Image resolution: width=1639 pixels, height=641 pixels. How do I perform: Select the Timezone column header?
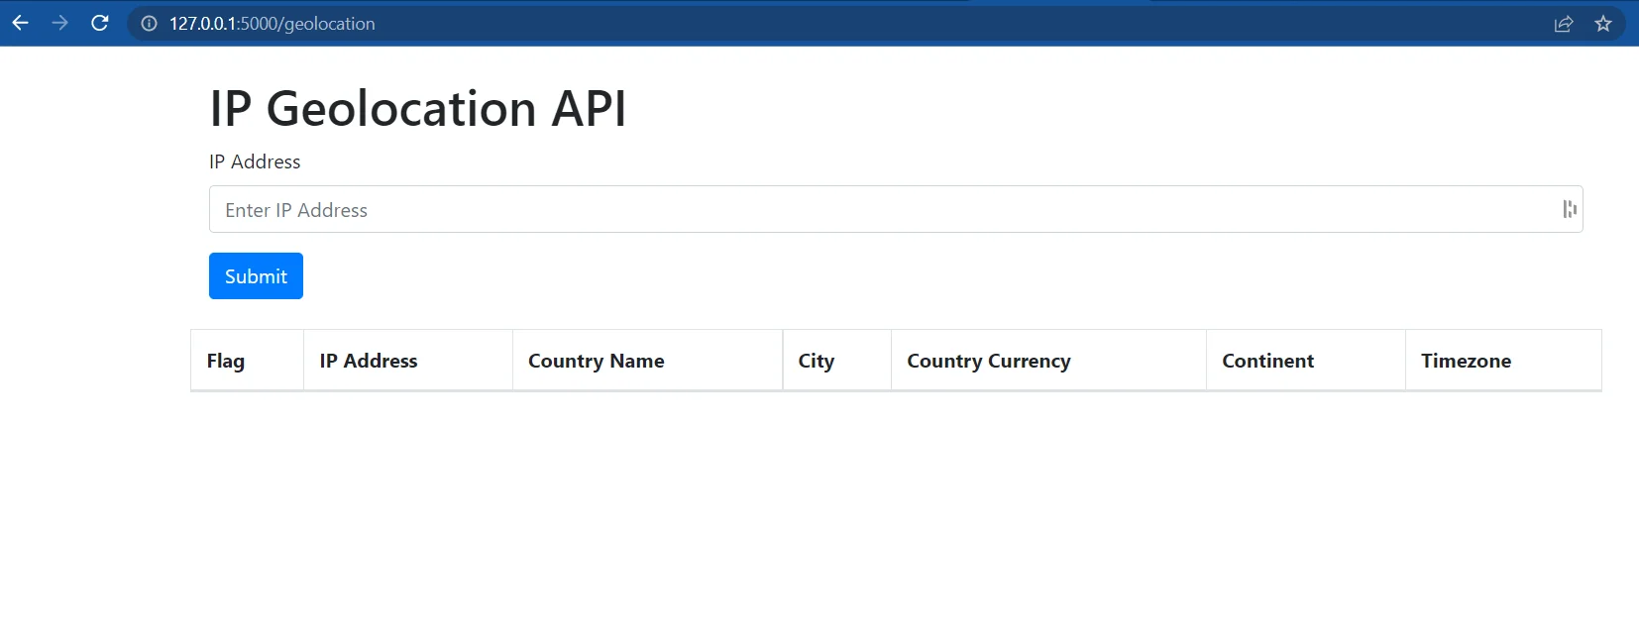point(1503,361)
